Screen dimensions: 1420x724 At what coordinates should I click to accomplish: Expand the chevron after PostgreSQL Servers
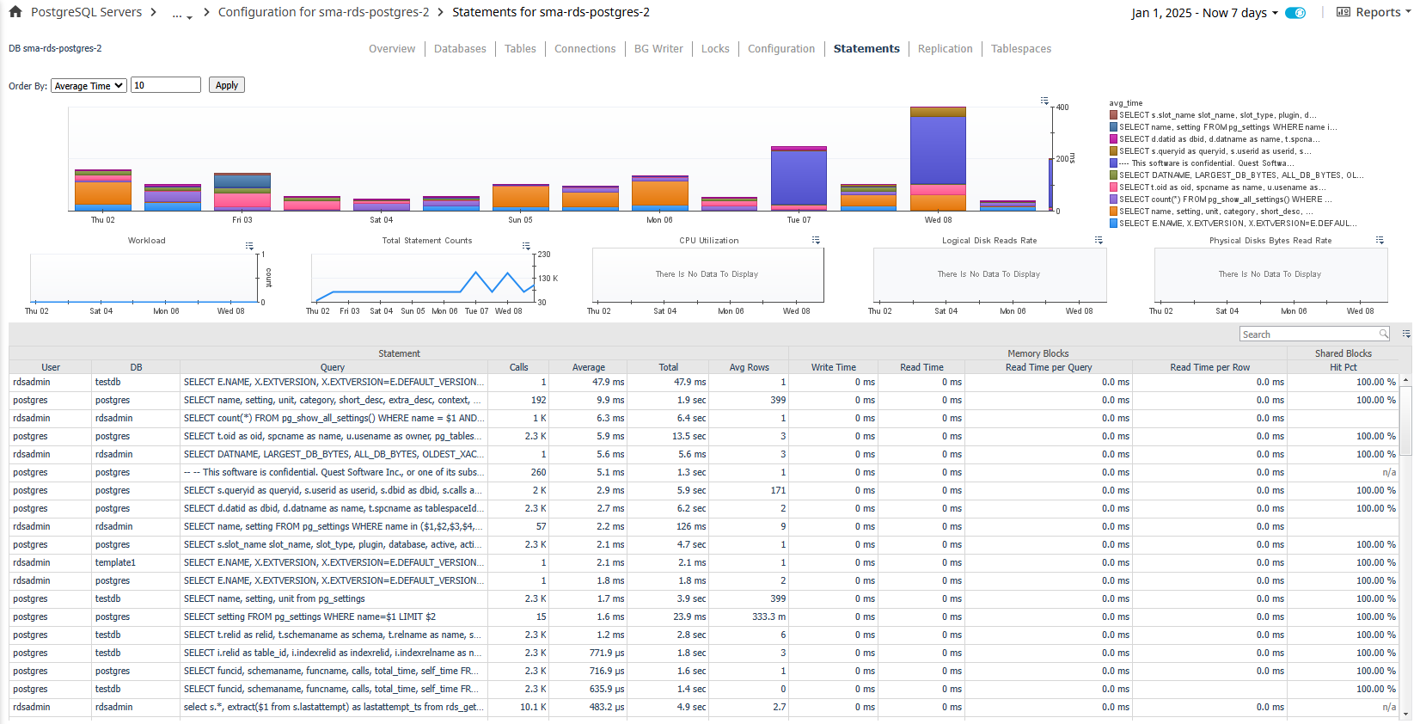[x=153, y=12]
